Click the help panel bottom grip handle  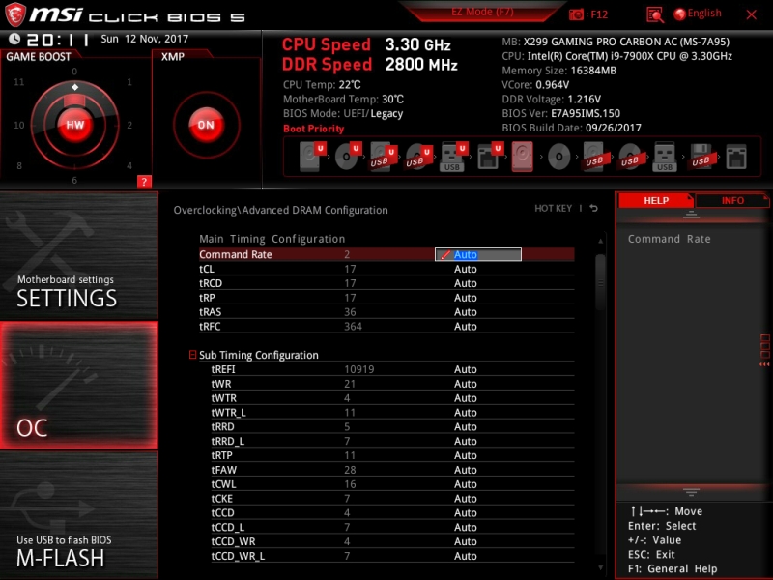tap(691, 492)
